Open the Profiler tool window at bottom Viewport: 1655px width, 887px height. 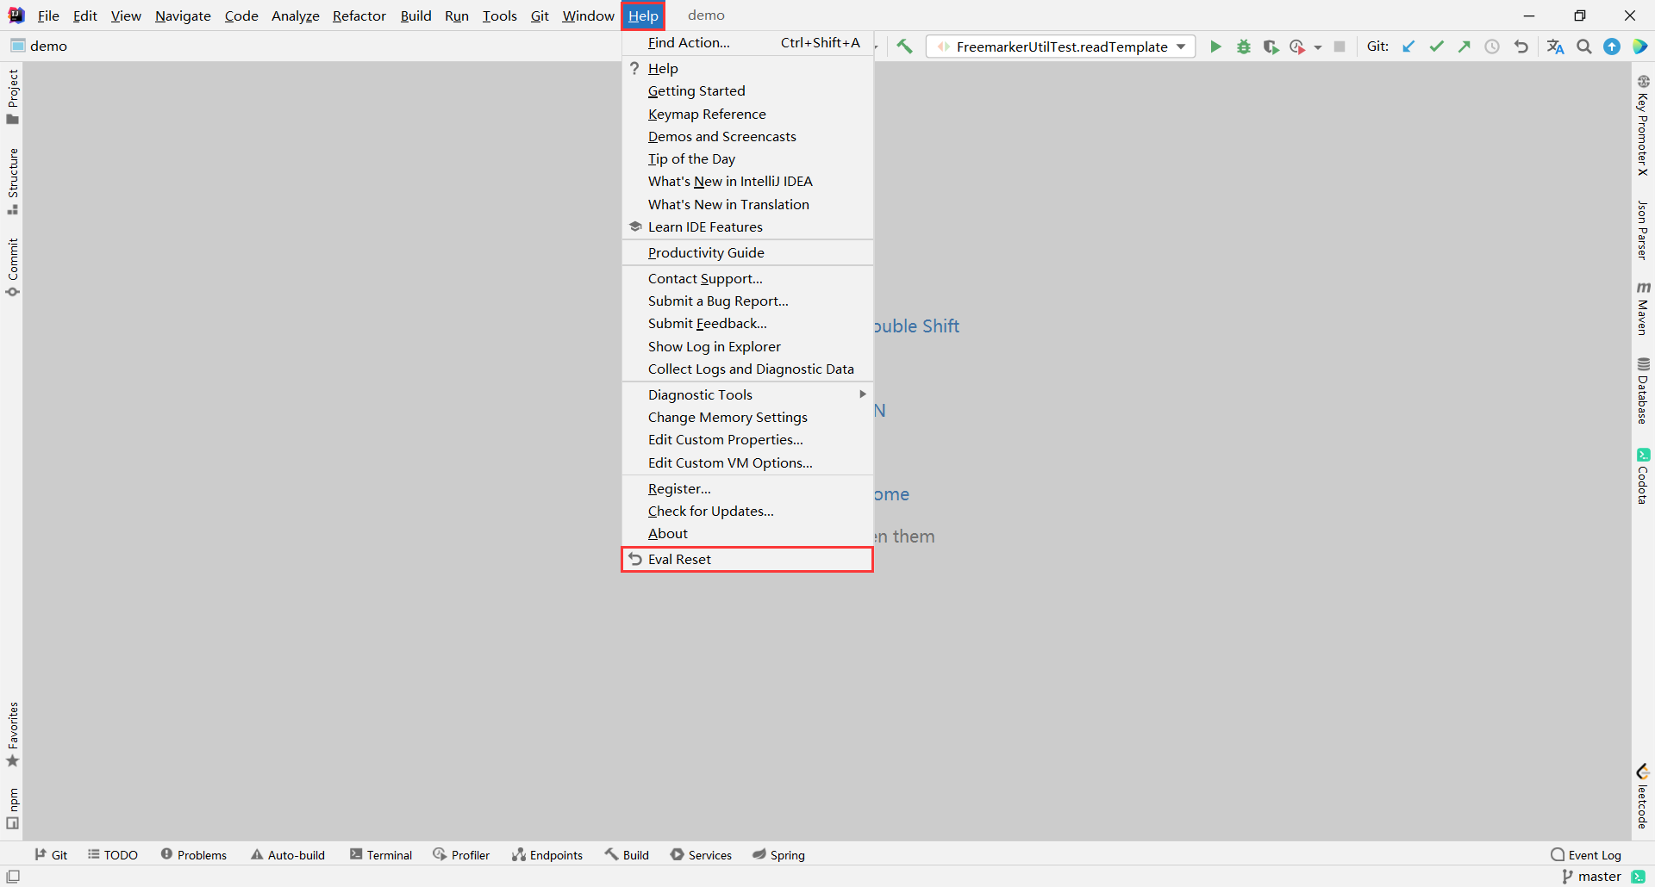click(x=461, y=854)
